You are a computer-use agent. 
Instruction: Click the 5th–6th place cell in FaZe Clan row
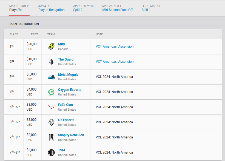(x=14, y=107)
